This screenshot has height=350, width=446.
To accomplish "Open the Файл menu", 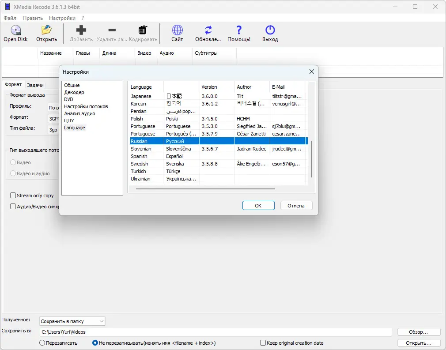I will pyautogui.click(x=10, y=18).
